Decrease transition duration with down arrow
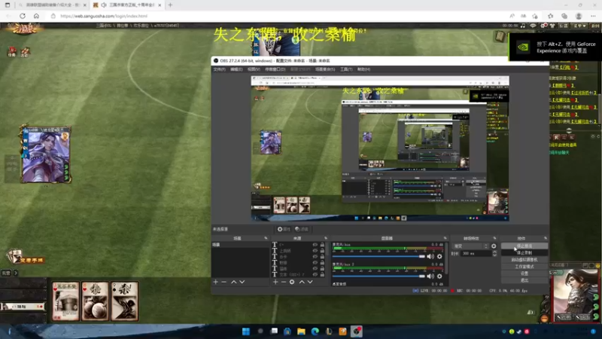 [x=494, y=255]
